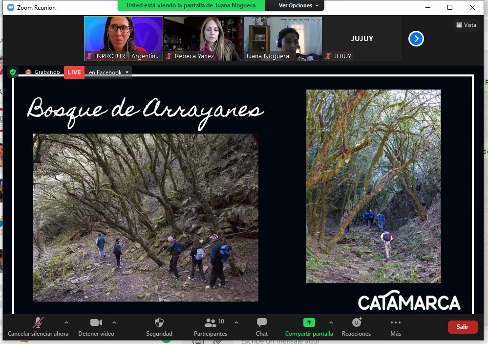Show next participants with blue arrow

pos(416,39)
